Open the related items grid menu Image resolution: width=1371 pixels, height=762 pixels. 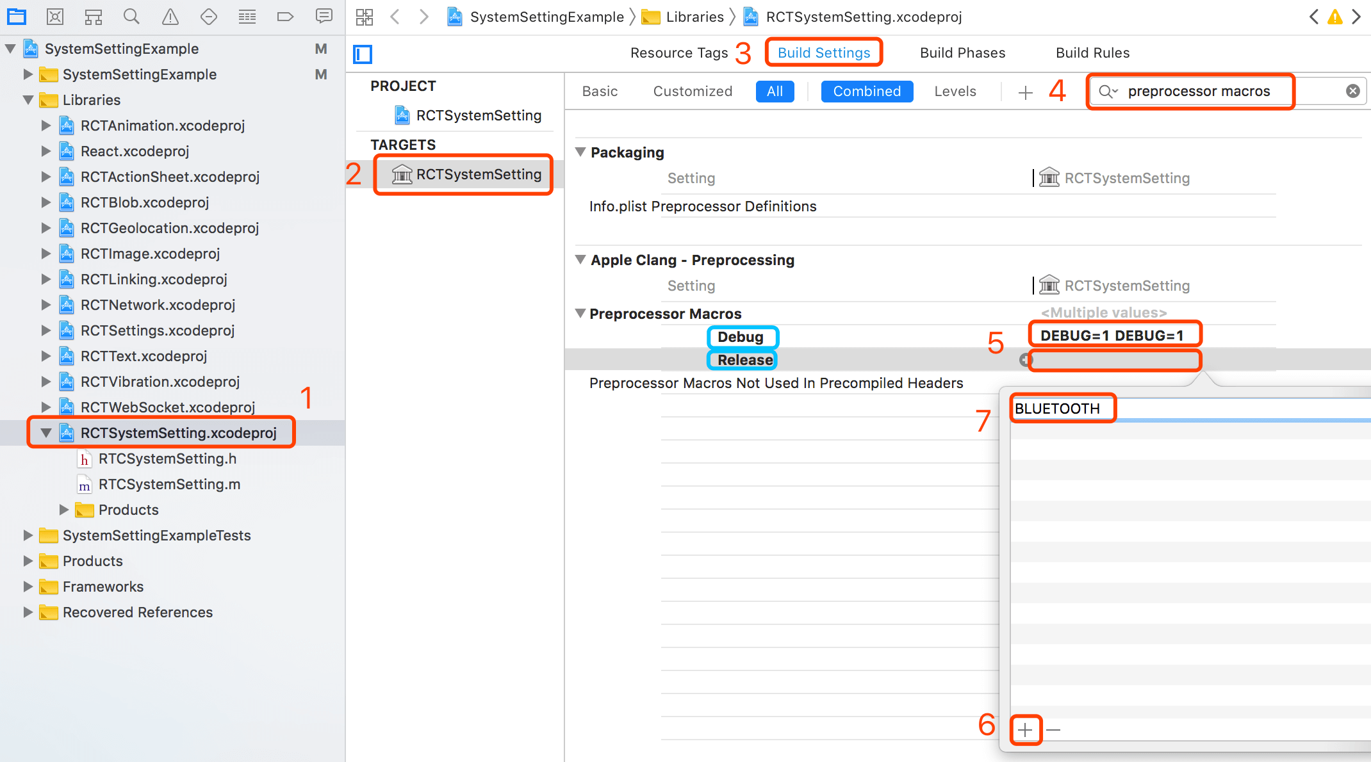(x=365, y=17)
